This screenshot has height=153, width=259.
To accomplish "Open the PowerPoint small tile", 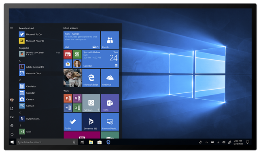I will 68,99.
